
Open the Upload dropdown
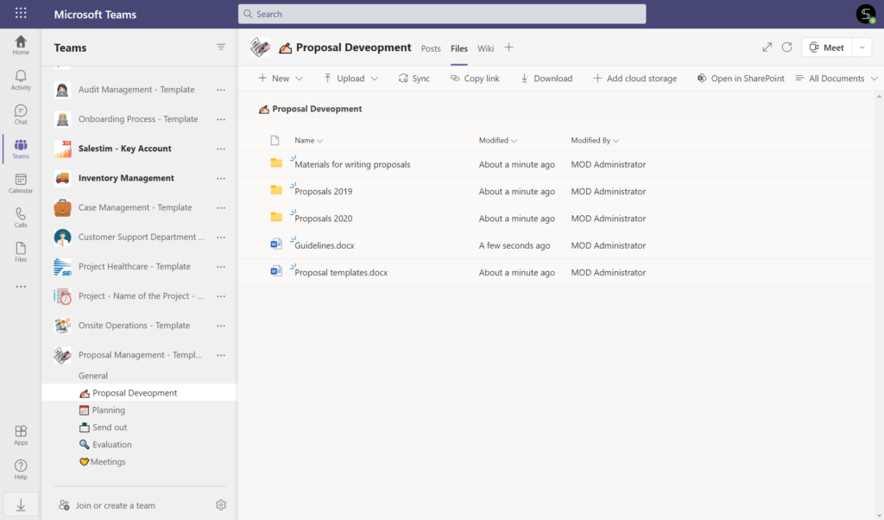(350, 79)
